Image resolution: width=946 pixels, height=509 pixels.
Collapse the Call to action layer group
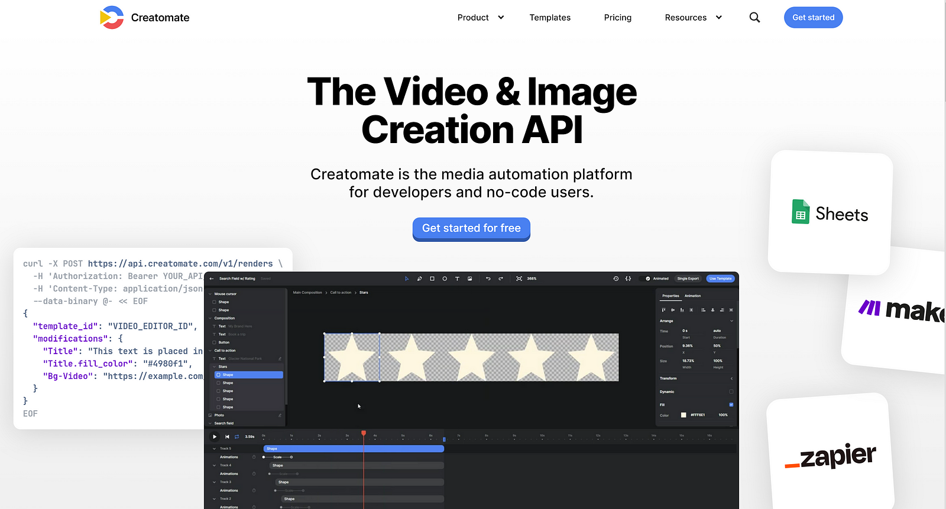click(x=210, y=351)
